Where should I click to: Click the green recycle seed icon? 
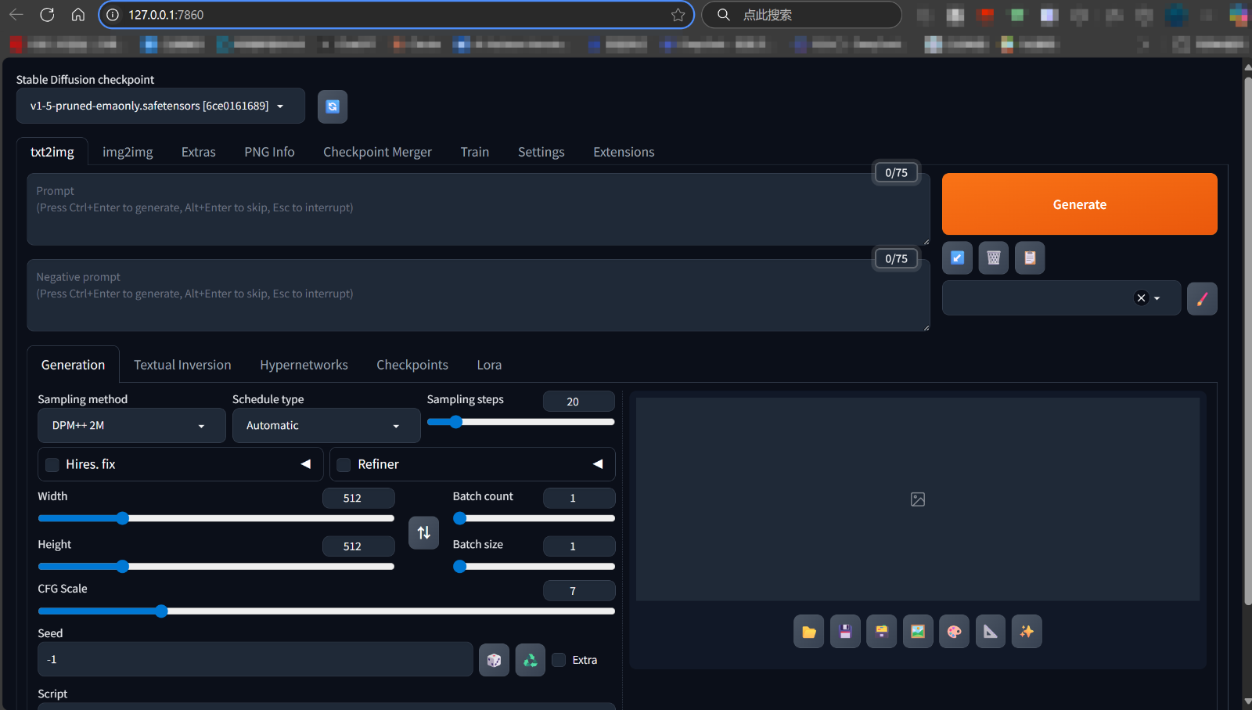(x=530, y=660)
